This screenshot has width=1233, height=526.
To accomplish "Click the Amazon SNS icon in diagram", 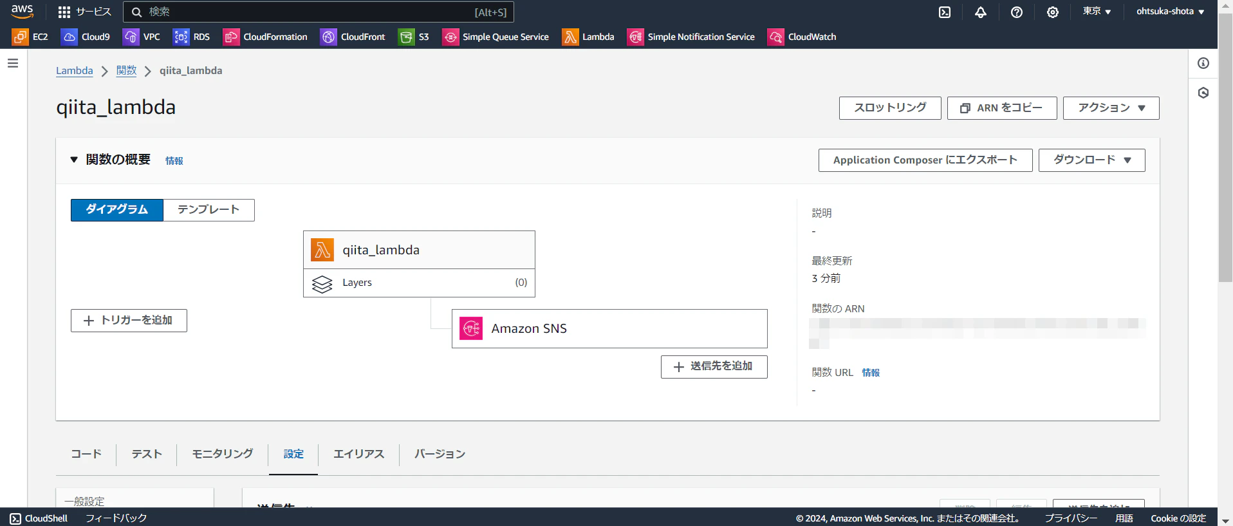I will [x=471, y=328].
